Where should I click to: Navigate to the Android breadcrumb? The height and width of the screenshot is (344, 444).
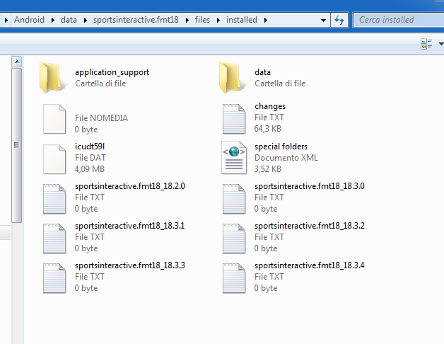[x=29, y=20]
